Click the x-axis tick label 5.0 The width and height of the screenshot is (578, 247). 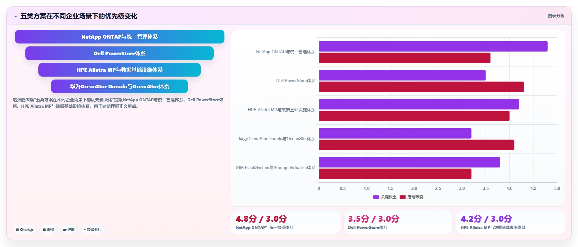557,188
